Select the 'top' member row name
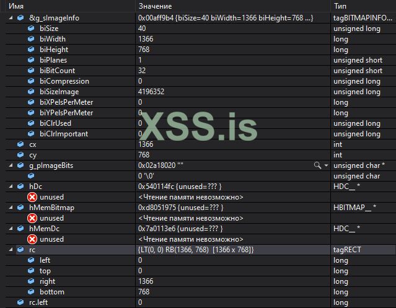 click(45, 271)
